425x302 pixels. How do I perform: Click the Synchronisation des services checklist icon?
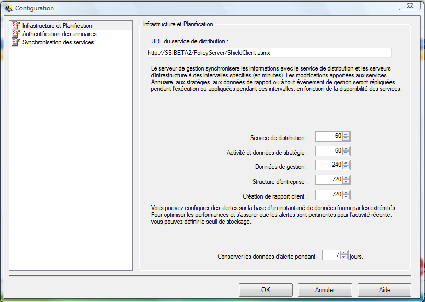[16, 42]
